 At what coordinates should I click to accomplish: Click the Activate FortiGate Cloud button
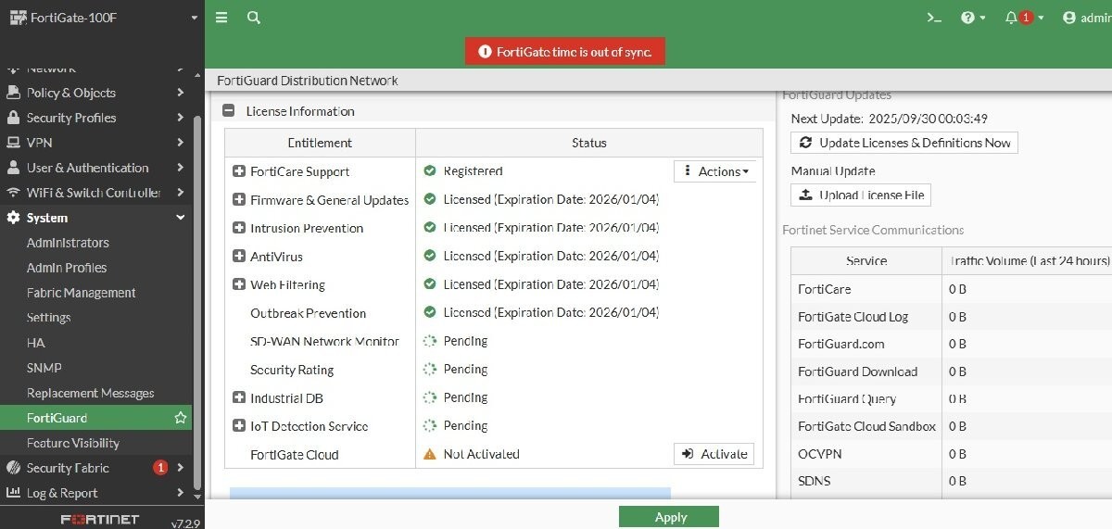coord(714,454)
